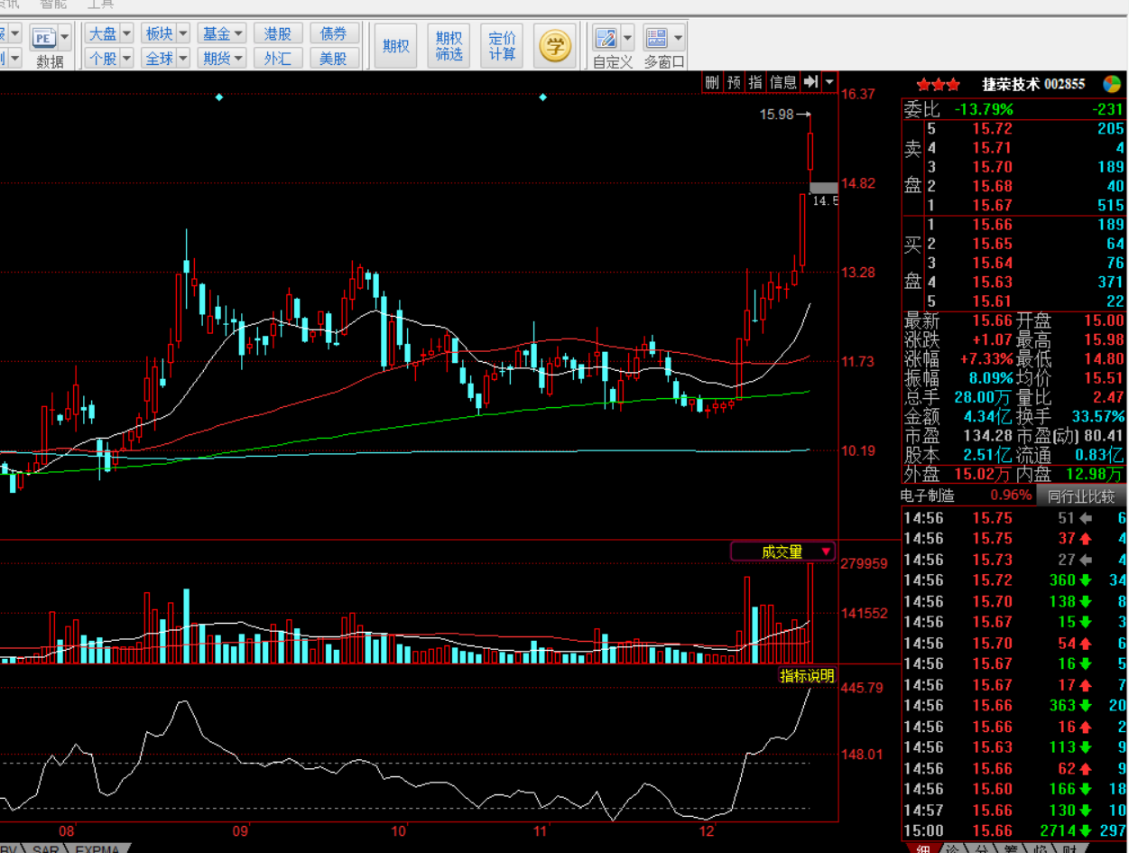Expand the 大盘 dropdown arrow

point(126,34)
